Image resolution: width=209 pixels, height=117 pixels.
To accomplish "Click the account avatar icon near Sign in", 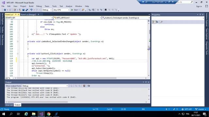I will [x=206, y=6].
